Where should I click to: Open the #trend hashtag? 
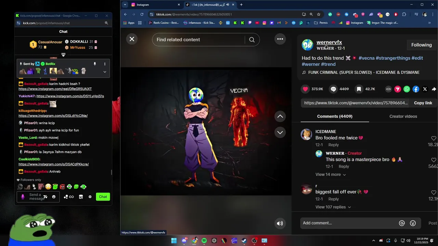pyautogui.click(x=328, y=64)
